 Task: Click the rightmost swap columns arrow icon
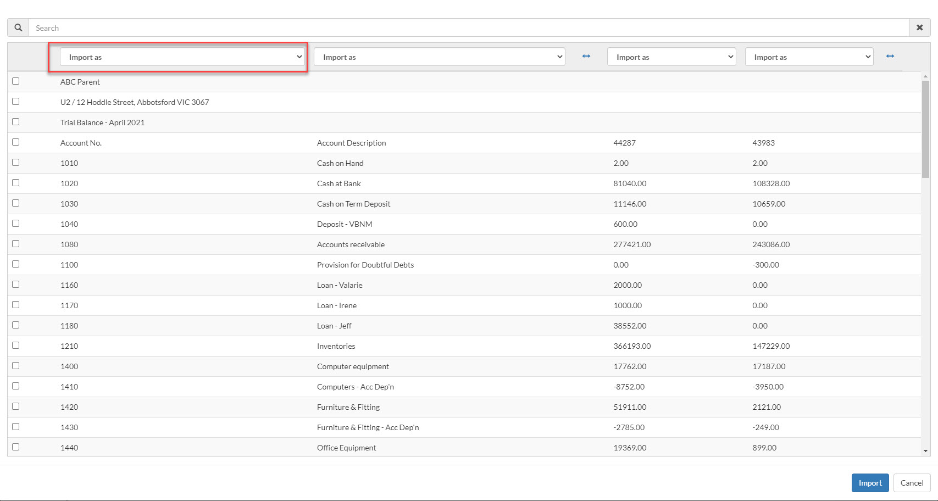pyautogui.click(x=890, y=57)
